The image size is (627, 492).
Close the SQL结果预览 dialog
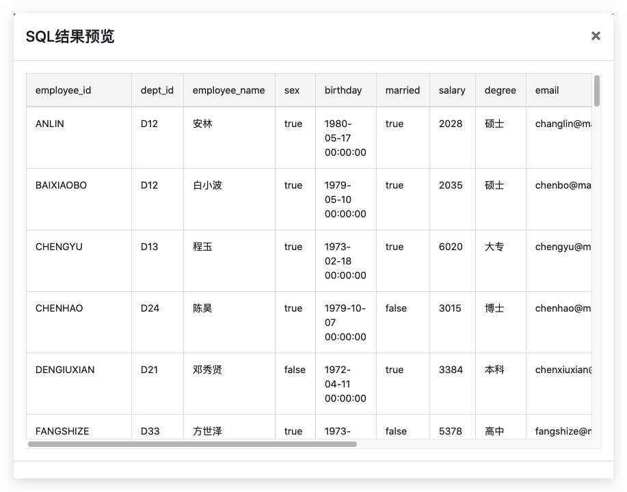pyautogui.click(x=596, y=36)
